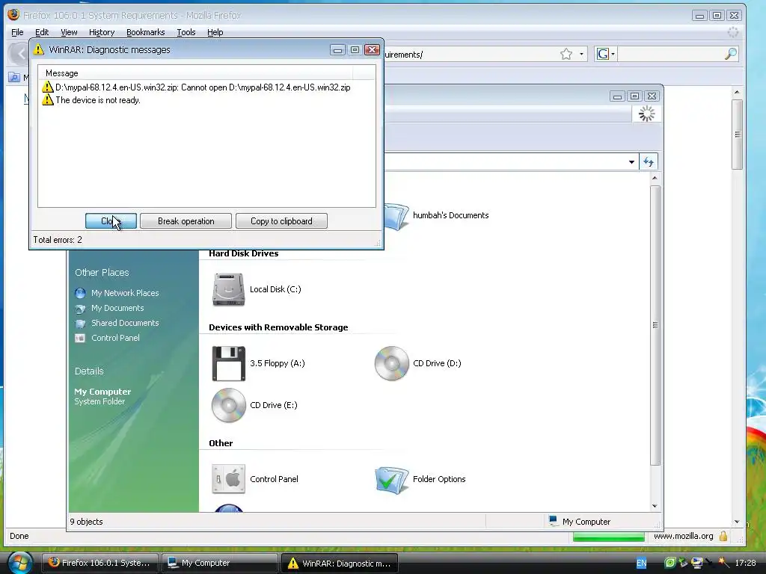Click the Firefox back button
Screen dimensions: 766x574
(x=19, y=54)
